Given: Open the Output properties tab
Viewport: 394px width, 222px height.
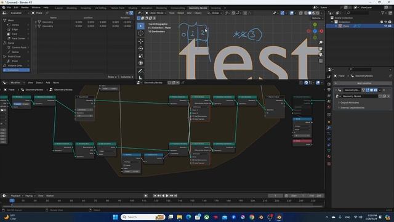Looking at the screenshot, I should point(329,90).
